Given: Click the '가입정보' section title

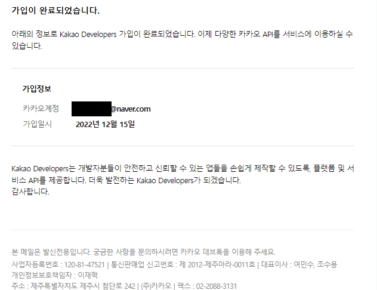Looking at the screenshot, I should tap(37, 89).
